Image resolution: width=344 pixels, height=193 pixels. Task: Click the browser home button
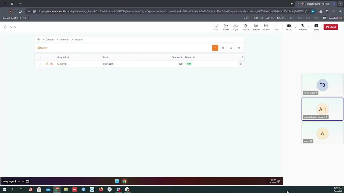click(321, 11)
